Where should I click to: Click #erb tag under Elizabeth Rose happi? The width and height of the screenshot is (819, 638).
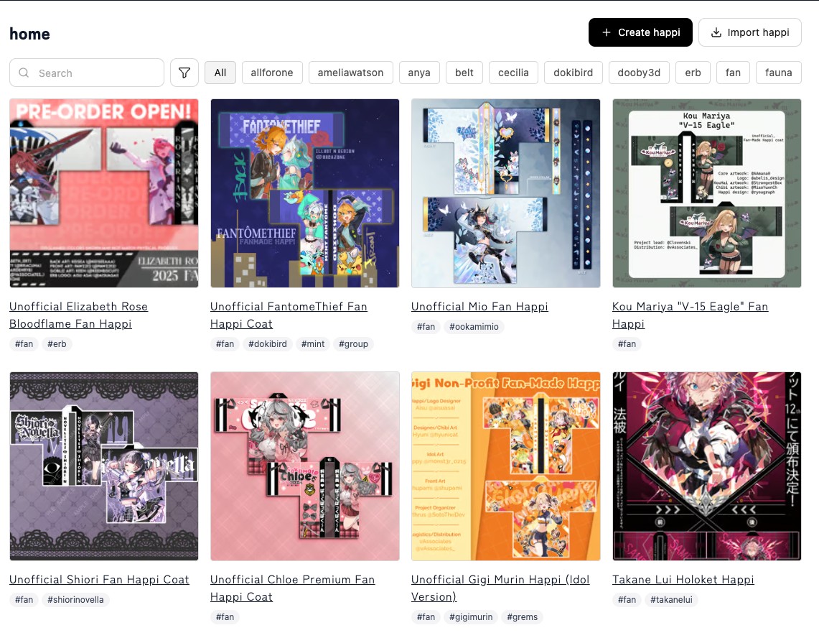[57, 343]
